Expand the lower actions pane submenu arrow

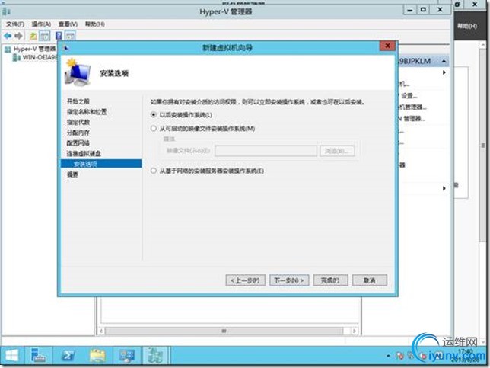(x=444, y=188)
